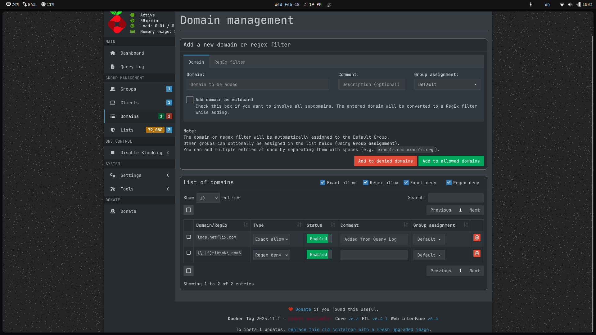Toggle Enabled status for logs.netflix.com
Viewport: 596px width, 335px height.
319,239
